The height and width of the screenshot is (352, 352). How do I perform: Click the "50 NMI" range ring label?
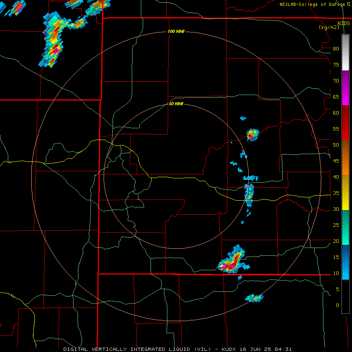pyautogui.click(x=176, y=104)
